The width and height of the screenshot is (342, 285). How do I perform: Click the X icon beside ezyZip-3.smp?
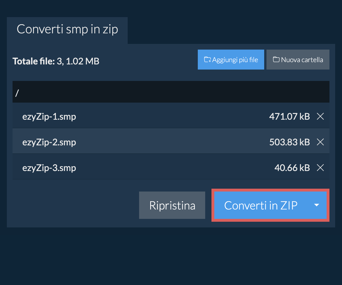point(320,168)
